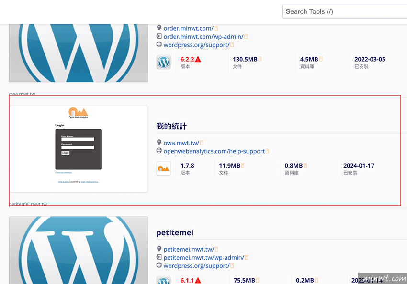
Task: Copy icon after order.minwt.com/wp-admin/ link
Action: pos(246,37)
